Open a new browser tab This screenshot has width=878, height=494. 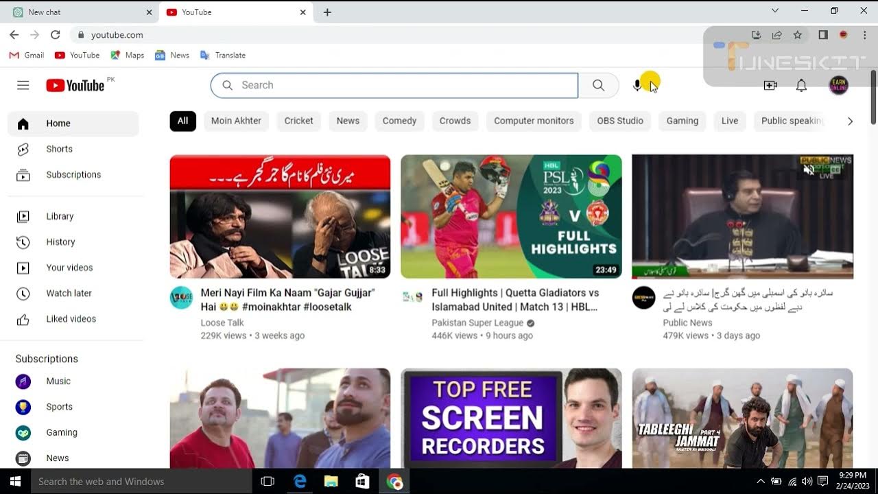point(327,12)
